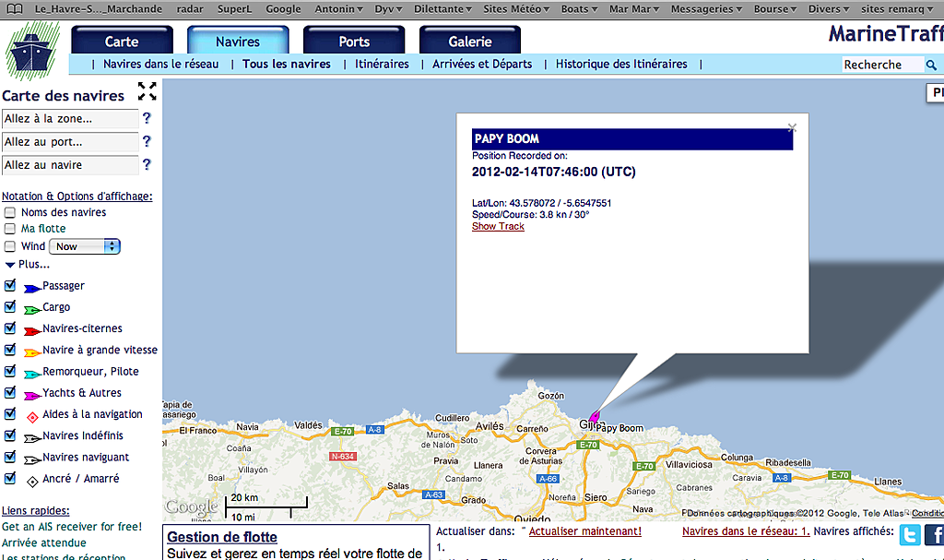Click the Show Track link
This screenshot has height=560, width=944.
tap(498, 226)
